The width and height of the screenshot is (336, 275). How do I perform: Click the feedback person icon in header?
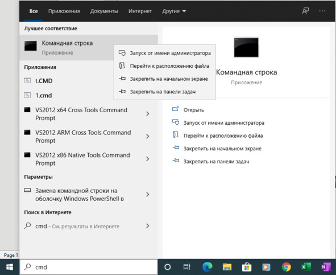tap(305, 11)
